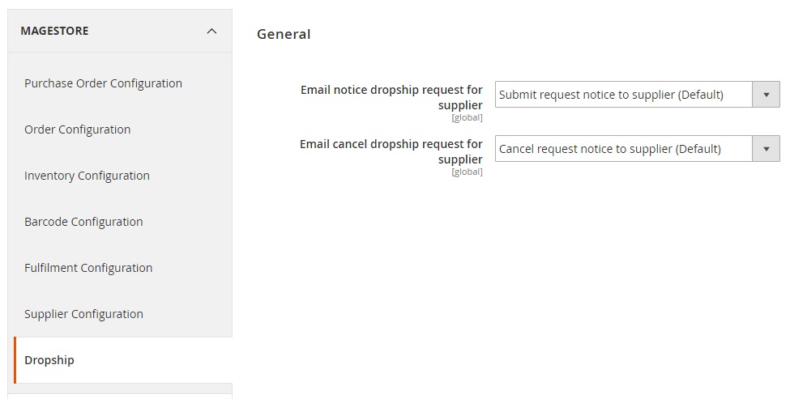Click 'Email notice dropship request for supplier' label
790x399 pixels.
(391, 98)
